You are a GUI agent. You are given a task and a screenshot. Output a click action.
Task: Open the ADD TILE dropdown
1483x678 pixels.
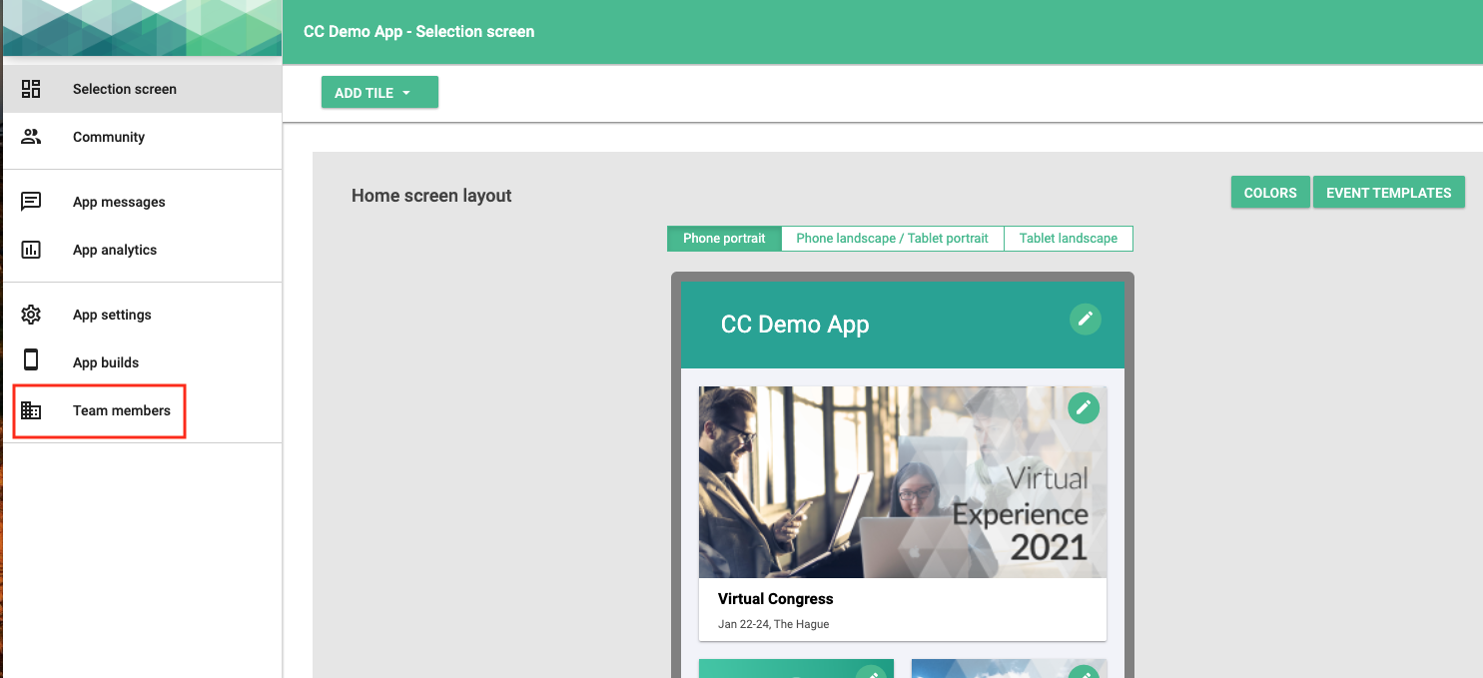point(379,93)
